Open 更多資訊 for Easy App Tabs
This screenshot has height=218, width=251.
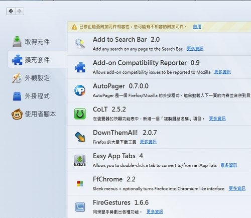coord(228,165)
